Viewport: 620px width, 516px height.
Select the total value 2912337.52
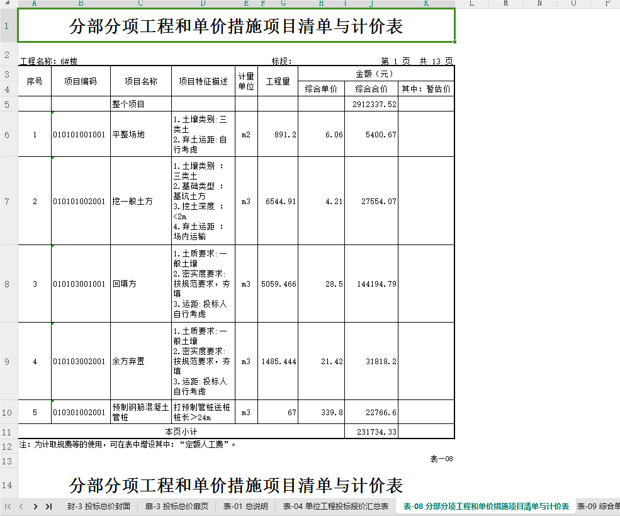point(371,104)
